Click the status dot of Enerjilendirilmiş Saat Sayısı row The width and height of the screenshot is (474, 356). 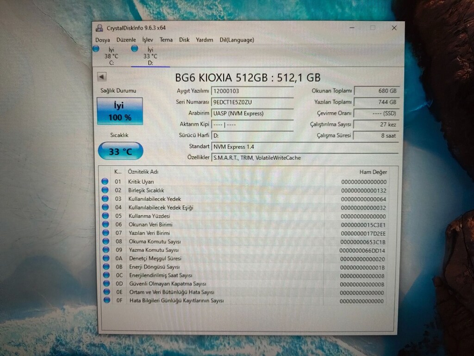(106, 275)
